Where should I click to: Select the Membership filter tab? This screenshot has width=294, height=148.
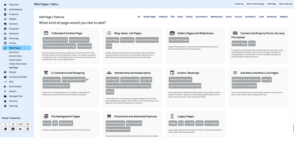click(217, 17)
